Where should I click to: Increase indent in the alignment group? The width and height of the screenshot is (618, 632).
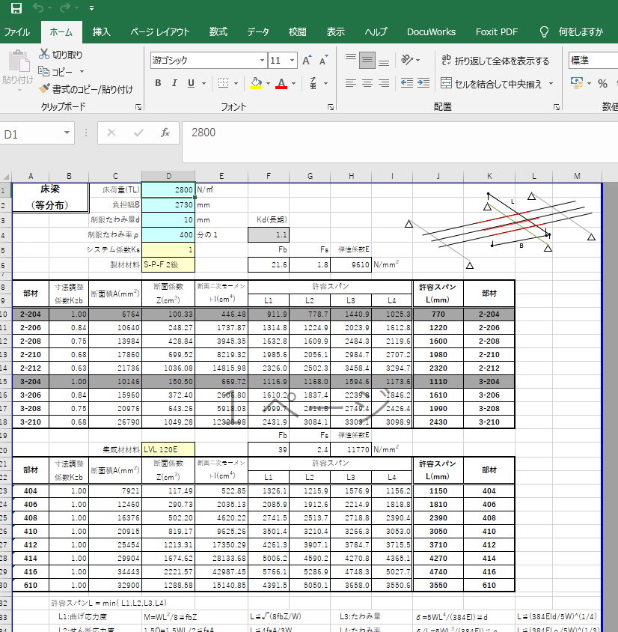click(425, 83)
